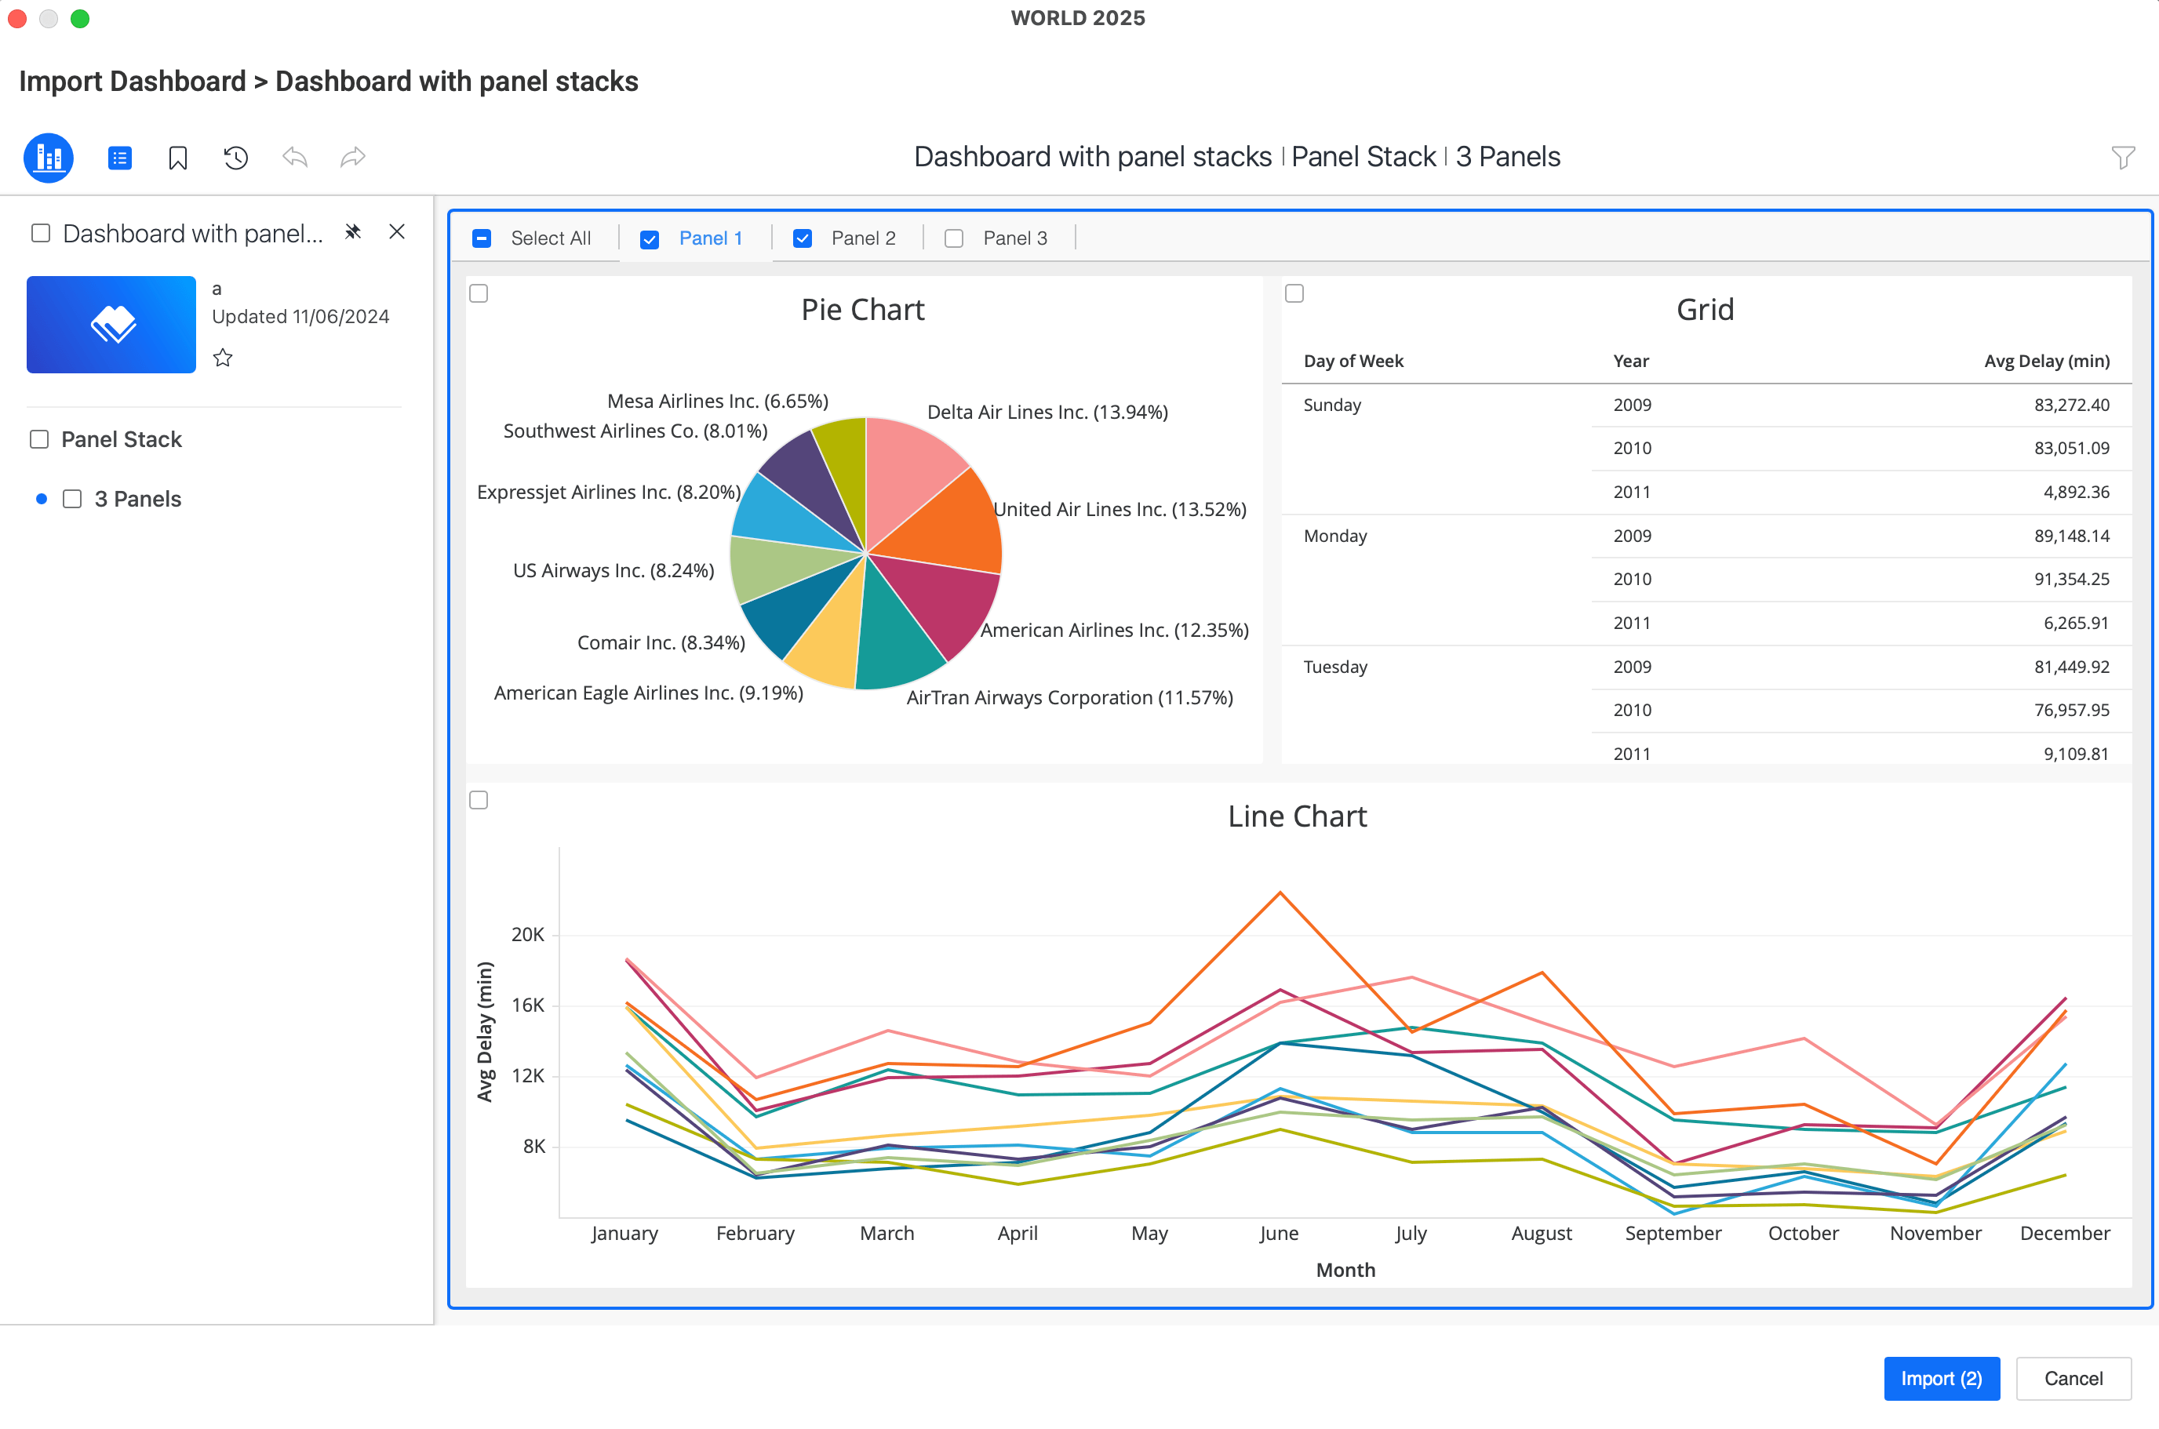Select the list view icon in toolbar
Viewport: 2159px width, 1429px height.
[119, 157]
